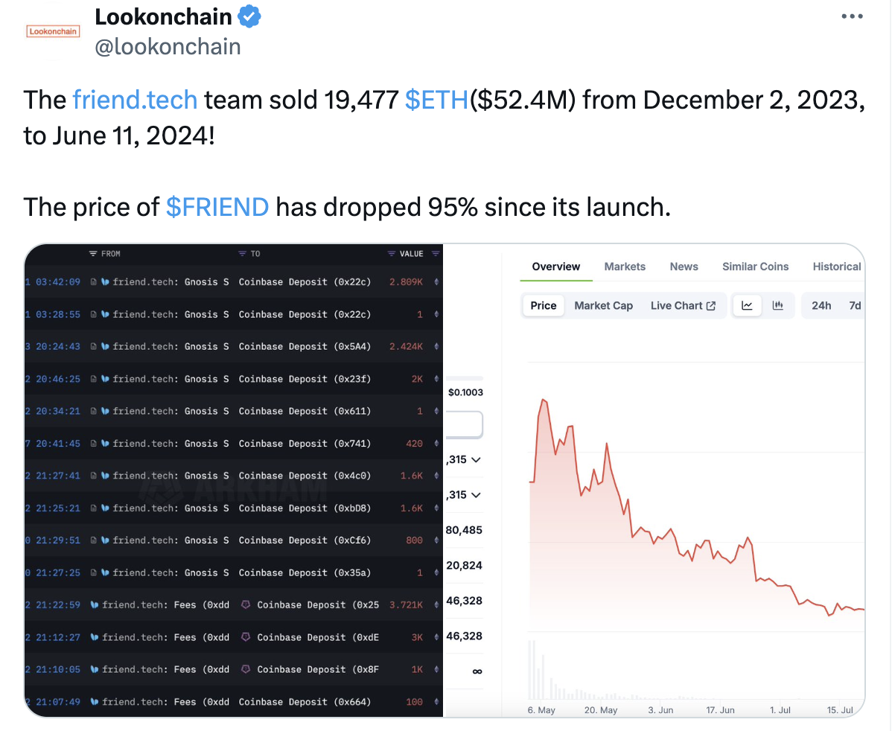Click the blue verified badge icon
The width and height of the screenshot is (892, 731).
point(249,16)
